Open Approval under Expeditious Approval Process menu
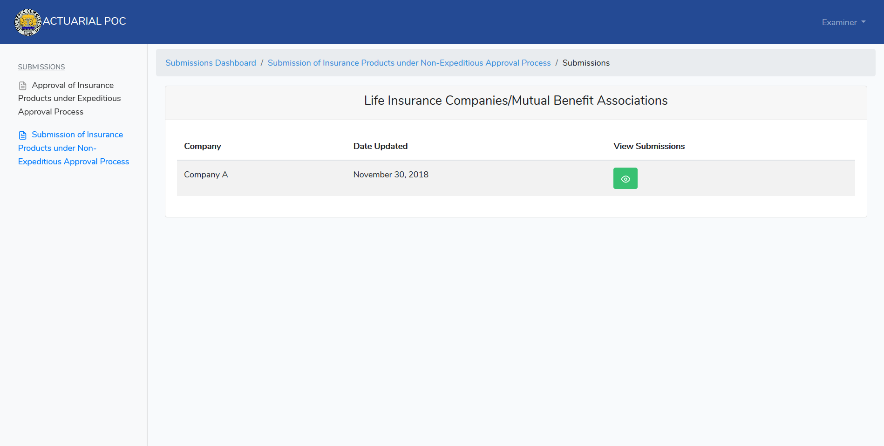The image size is (884, 446). point(69,98)
